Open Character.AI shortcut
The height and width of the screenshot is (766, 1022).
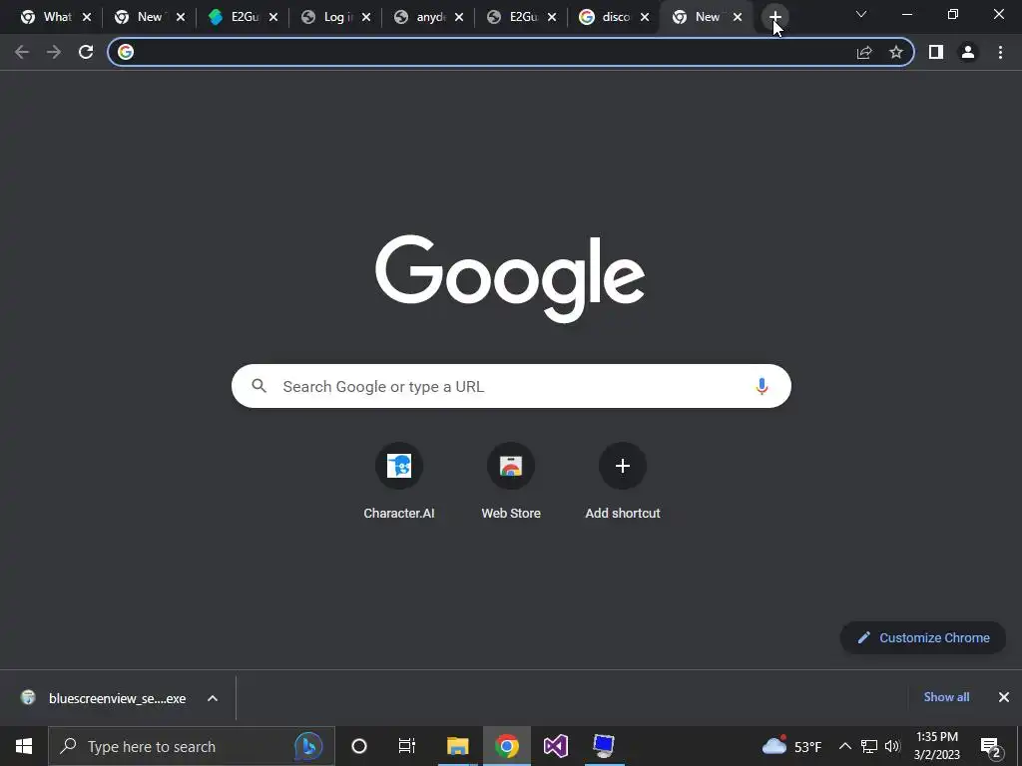click(399, 480)
